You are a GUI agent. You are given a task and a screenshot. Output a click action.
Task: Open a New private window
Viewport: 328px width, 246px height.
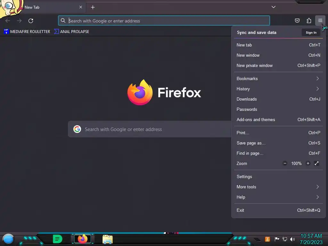(278, 65)
